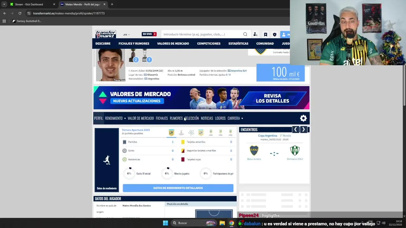
Task: Open the DESCUBRE menu
Action: [103, 43]
